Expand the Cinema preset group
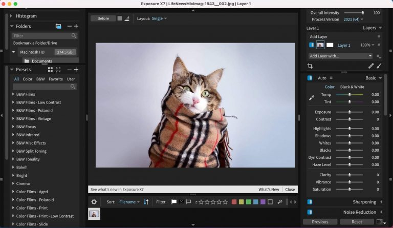Image resolution: width=393 pixels, height=228 pixels. point(13,183)
